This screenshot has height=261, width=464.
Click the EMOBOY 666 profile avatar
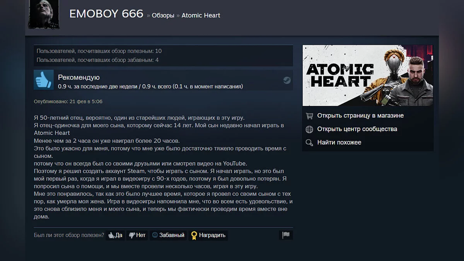(x=44, y=14)
